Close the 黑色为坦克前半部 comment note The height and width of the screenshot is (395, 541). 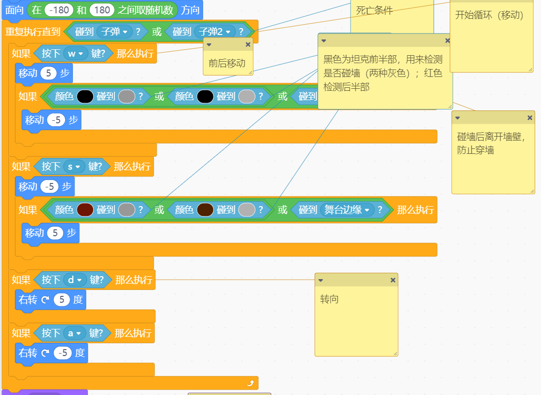tap(447, 41)
